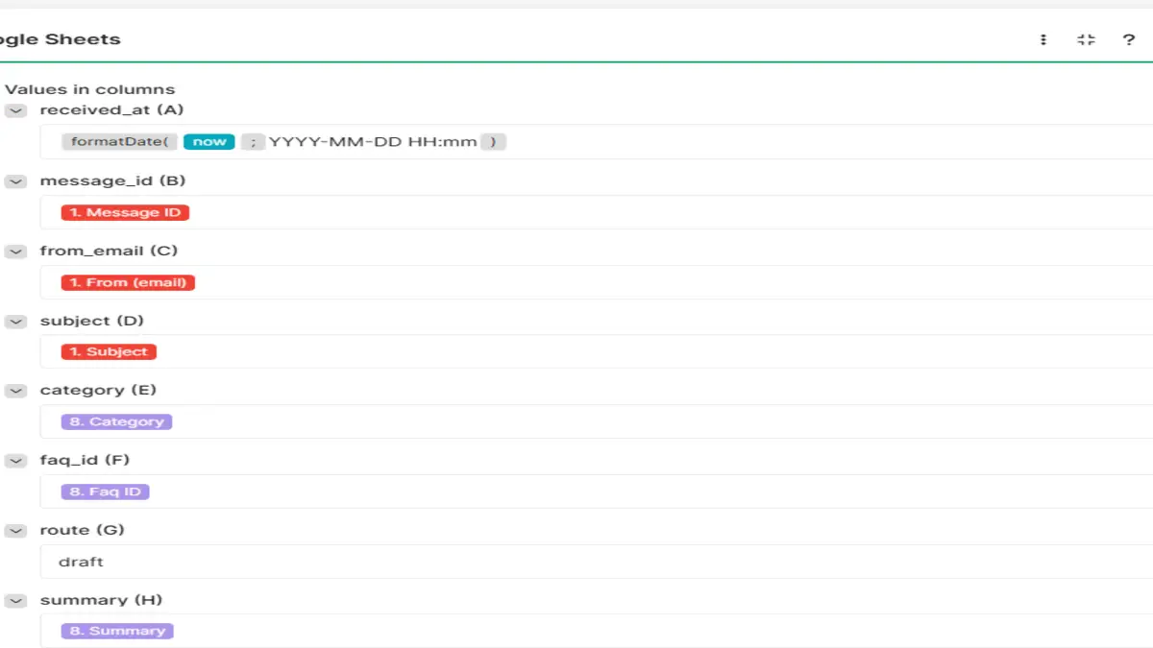
Task: Collapse the from_email (C) field
Action: coord(15,251)
